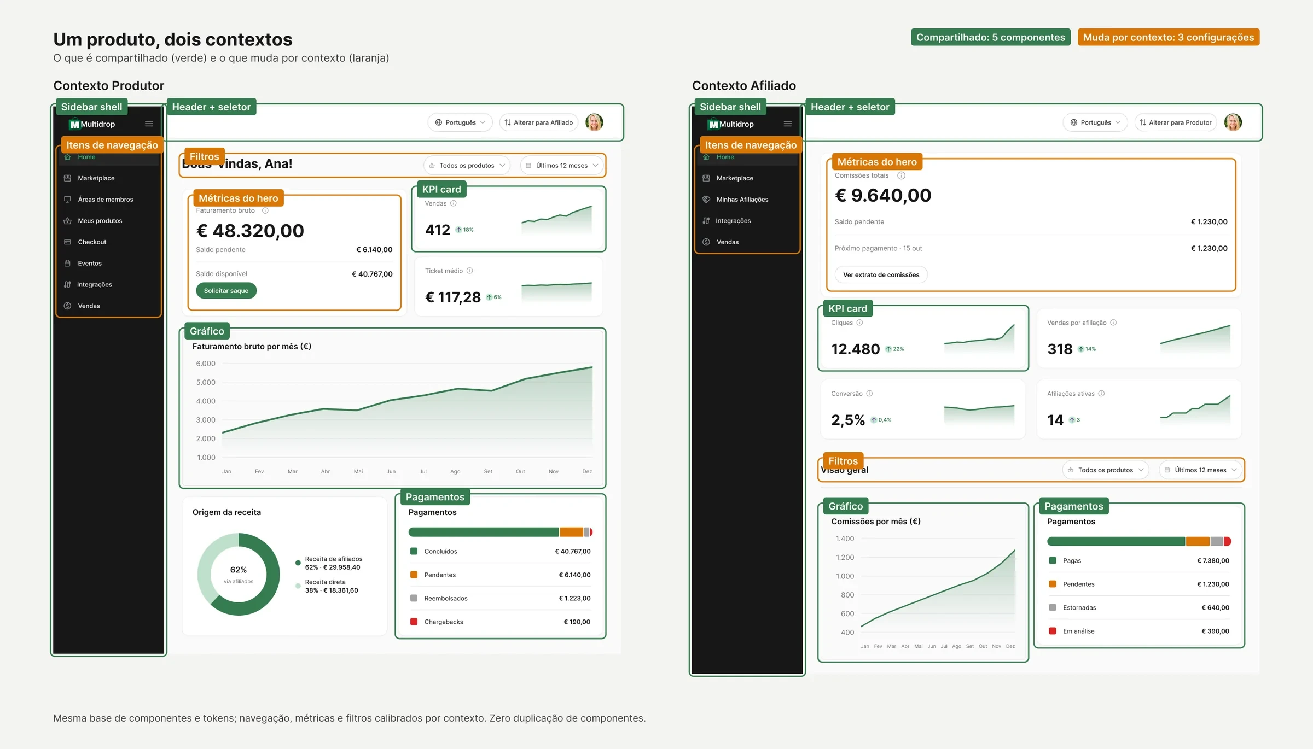Open Áreas de membros in Produtor sidebar

(x=108, y=200)
